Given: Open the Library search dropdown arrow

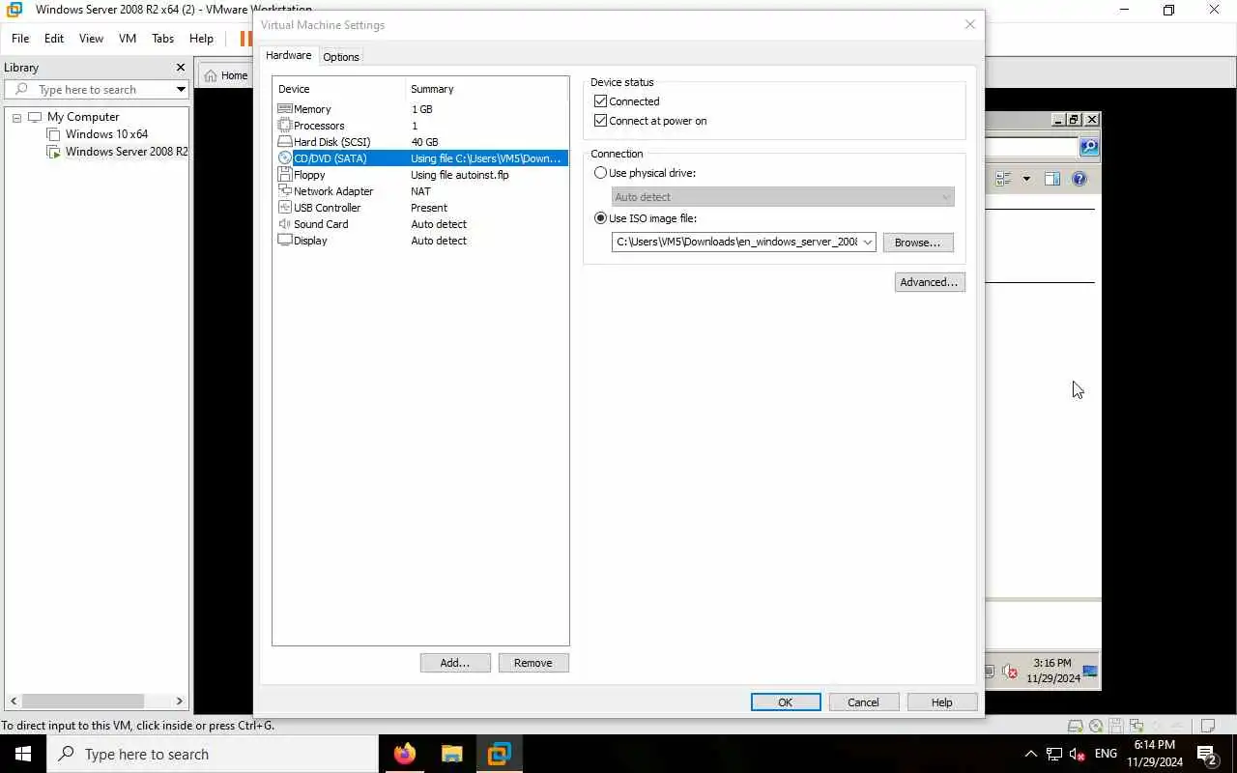Looking at the screenshot, I should 181,90.
